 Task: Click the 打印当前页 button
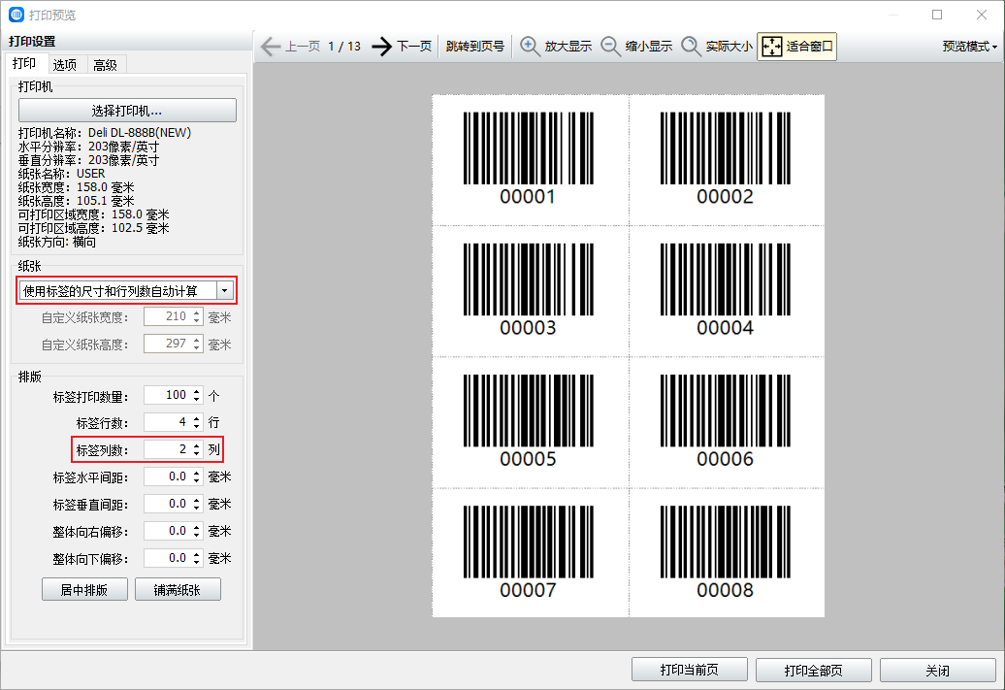690,671
